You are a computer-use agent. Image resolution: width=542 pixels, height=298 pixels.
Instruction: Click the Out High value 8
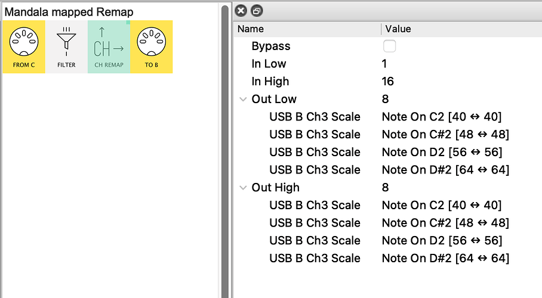click(386, 188)
